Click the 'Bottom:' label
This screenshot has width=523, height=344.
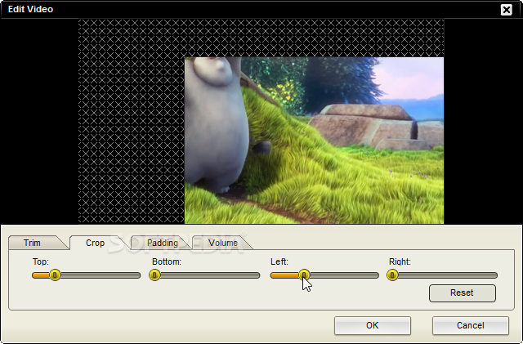click(x=167, y=261)
